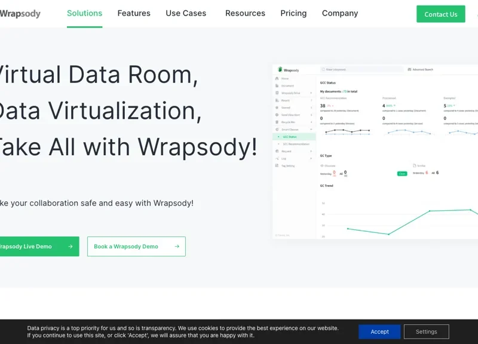
Task: Open the Recycle Bin icon
Action: (276, 122)
